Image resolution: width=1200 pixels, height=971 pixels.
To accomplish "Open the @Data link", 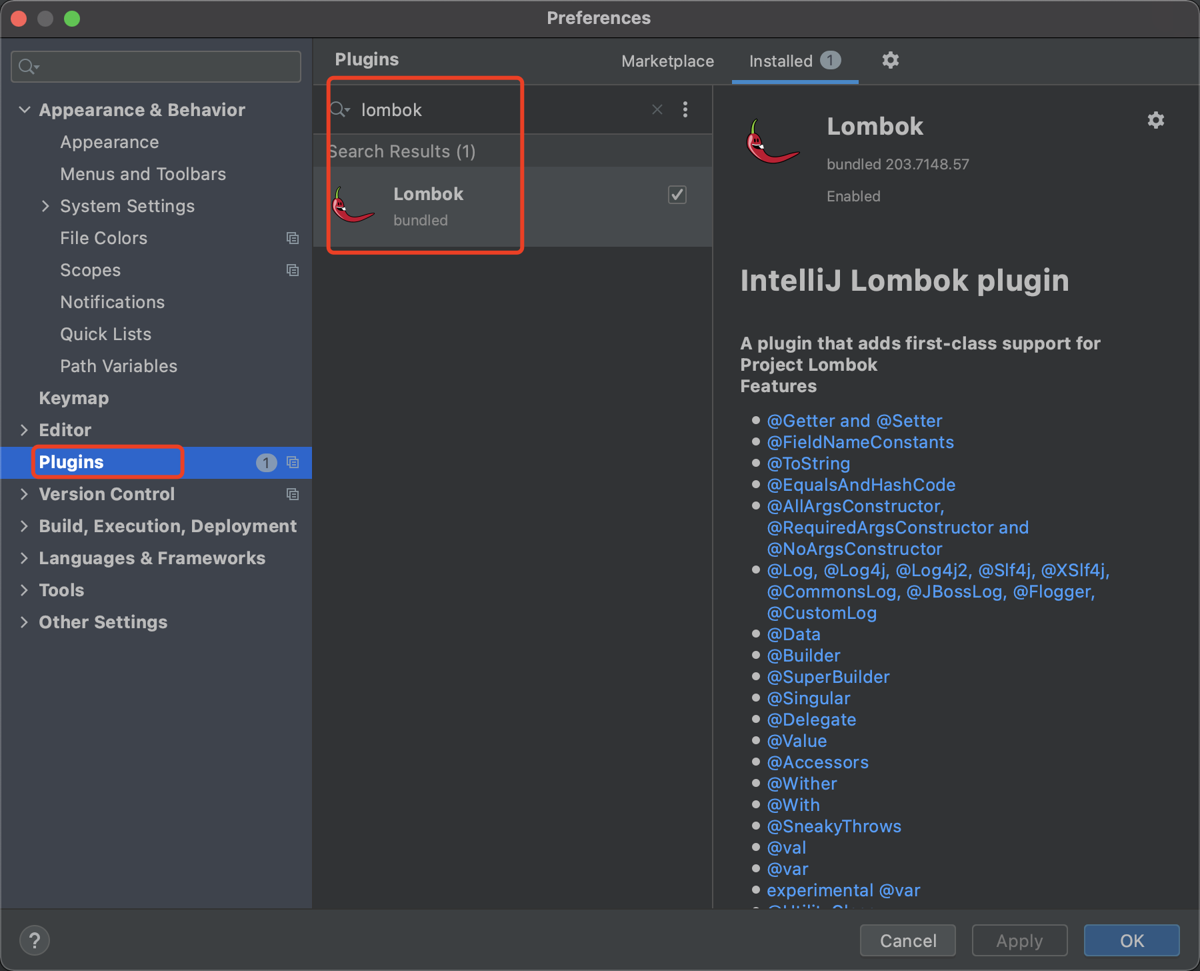I will [793, 634].
